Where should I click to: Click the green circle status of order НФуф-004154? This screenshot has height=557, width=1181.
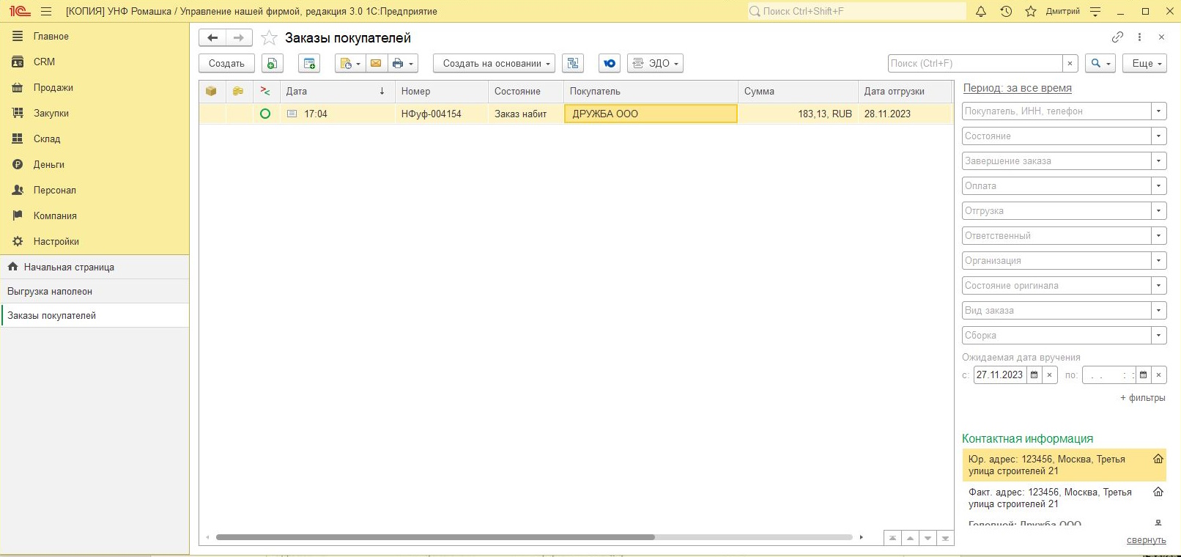click(x=265, y=114)
